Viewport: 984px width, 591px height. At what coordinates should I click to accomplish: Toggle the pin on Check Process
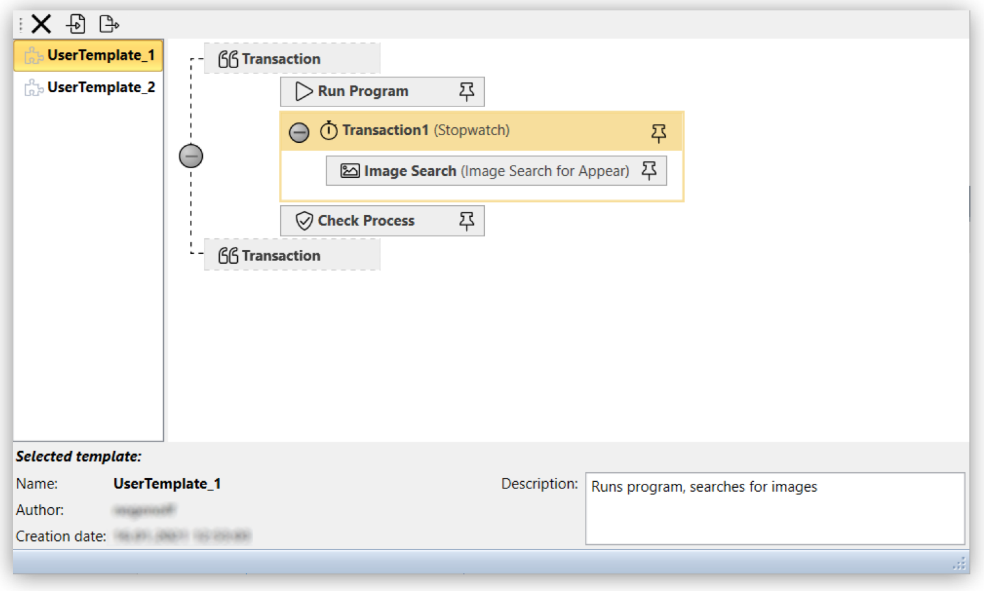point(466,220)
